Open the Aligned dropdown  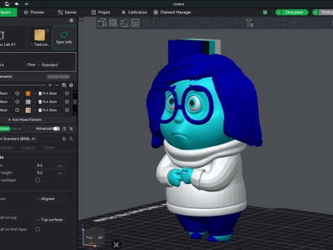(x=50, y=199)
